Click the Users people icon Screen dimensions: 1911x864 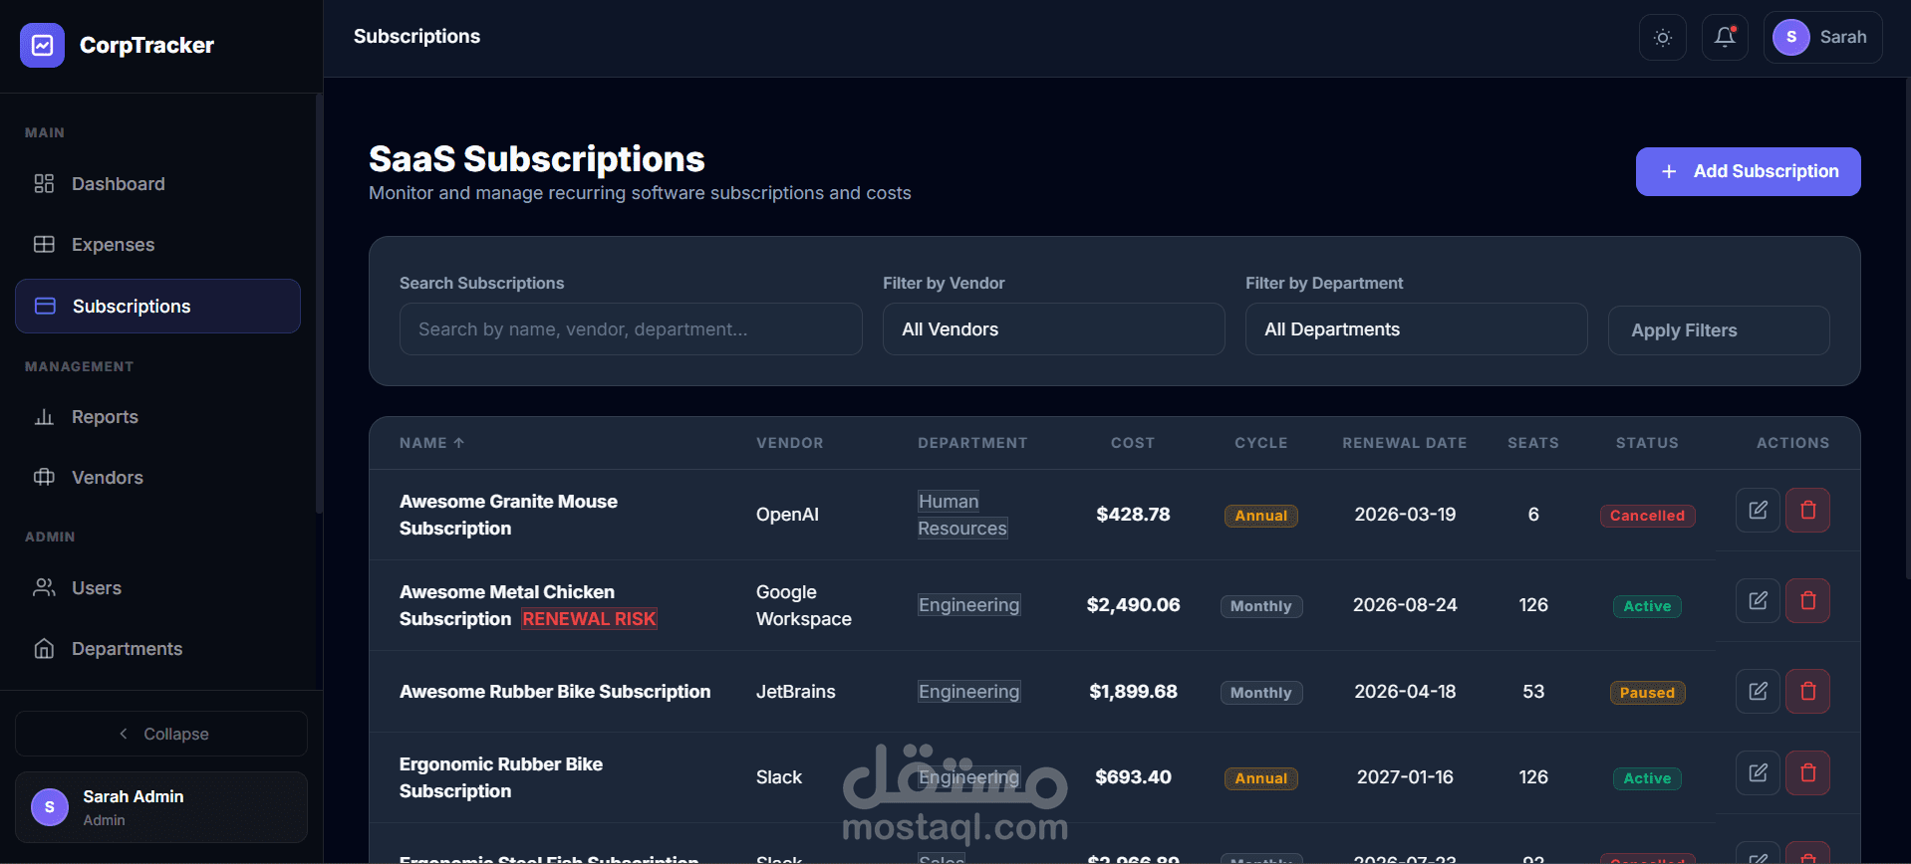click(44, 588)
